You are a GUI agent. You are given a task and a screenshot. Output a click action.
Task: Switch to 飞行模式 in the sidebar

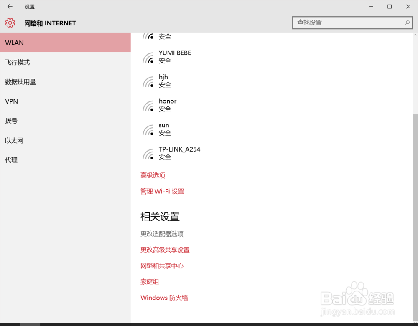pyautogui.click(x=18, y=62)
